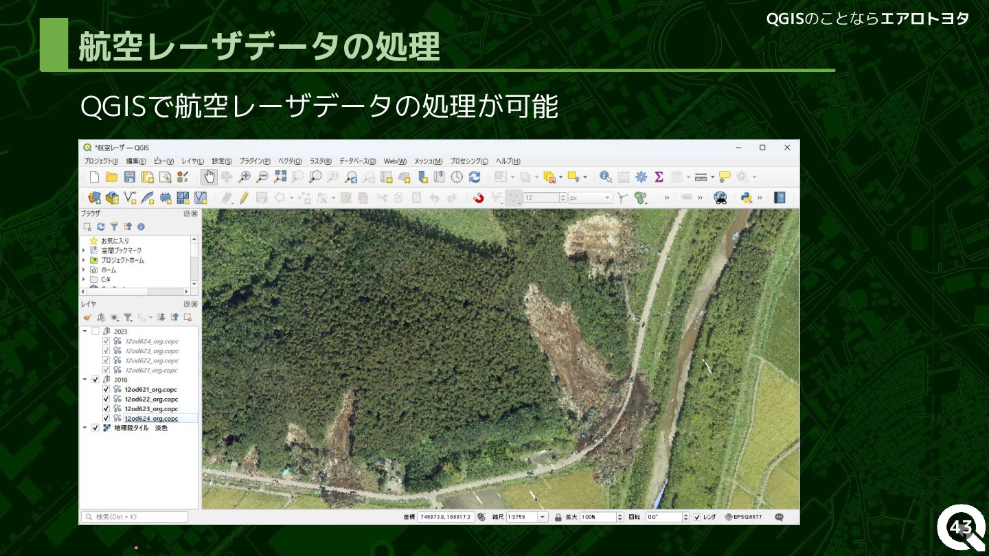Select お気に入り in the Browser panel
This screenshot has width=989, height=556.
coord(115,241)
